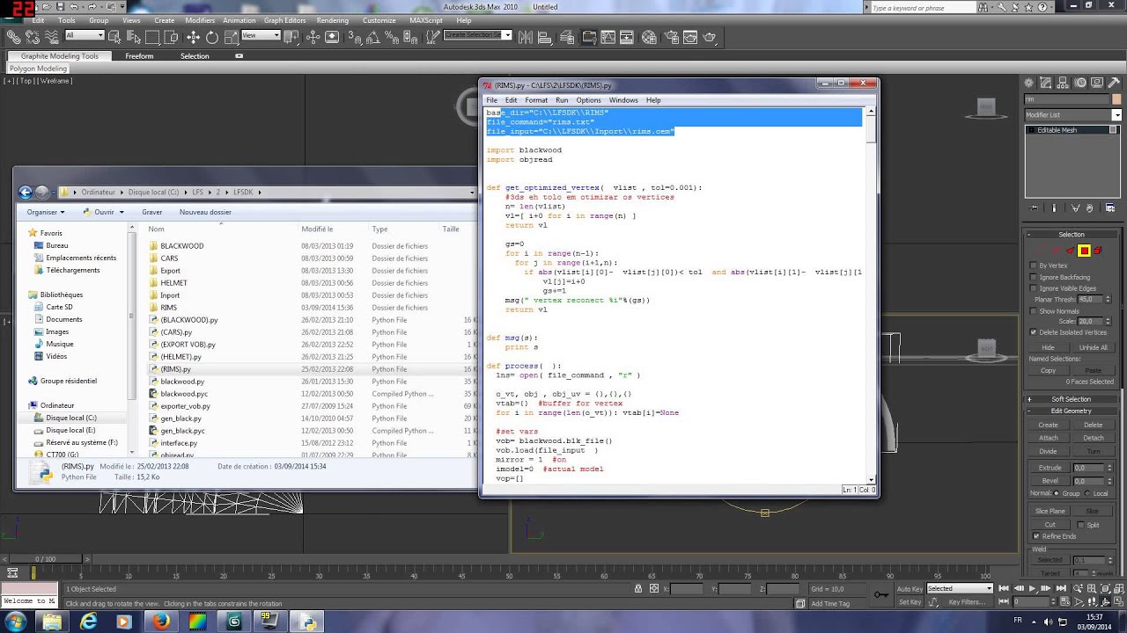Click the time slider 0 / 100
This screenshot has height=633, width=1127.
[x=45, y=559]
